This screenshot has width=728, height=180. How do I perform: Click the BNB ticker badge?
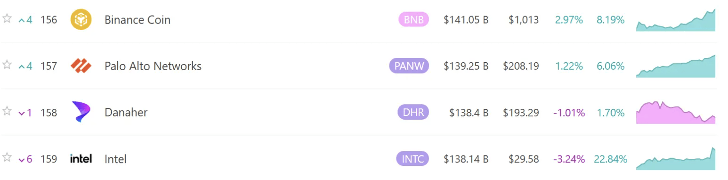(x=413, y=20)
